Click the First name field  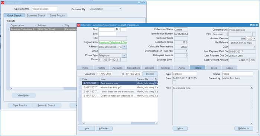(107, 30)
